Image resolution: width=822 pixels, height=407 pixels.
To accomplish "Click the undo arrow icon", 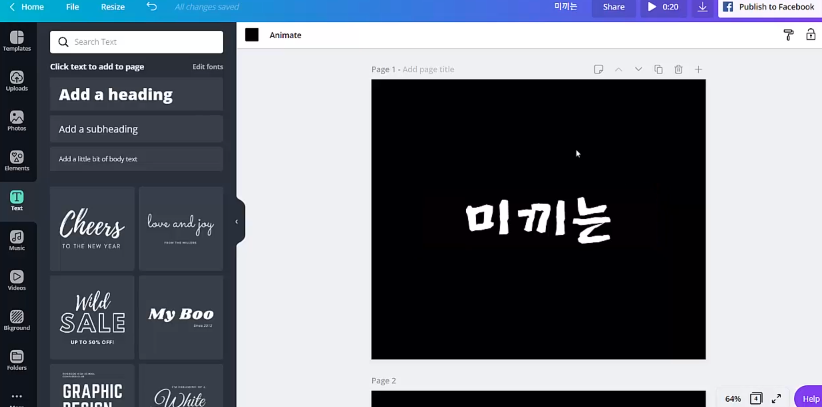I will click(x=151, y=7).
